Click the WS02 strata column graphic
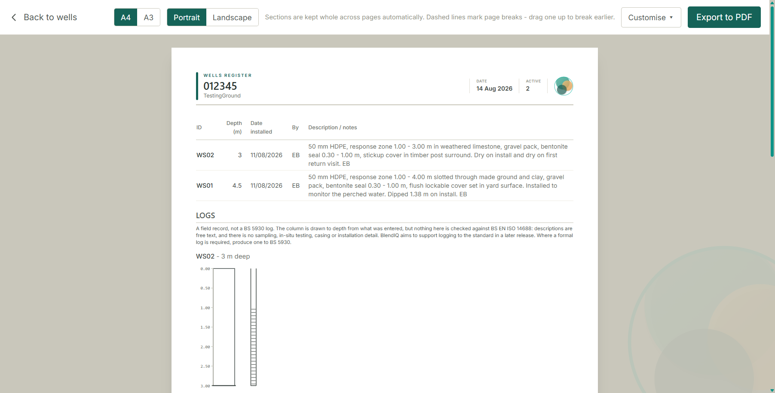 coord(224,327)
